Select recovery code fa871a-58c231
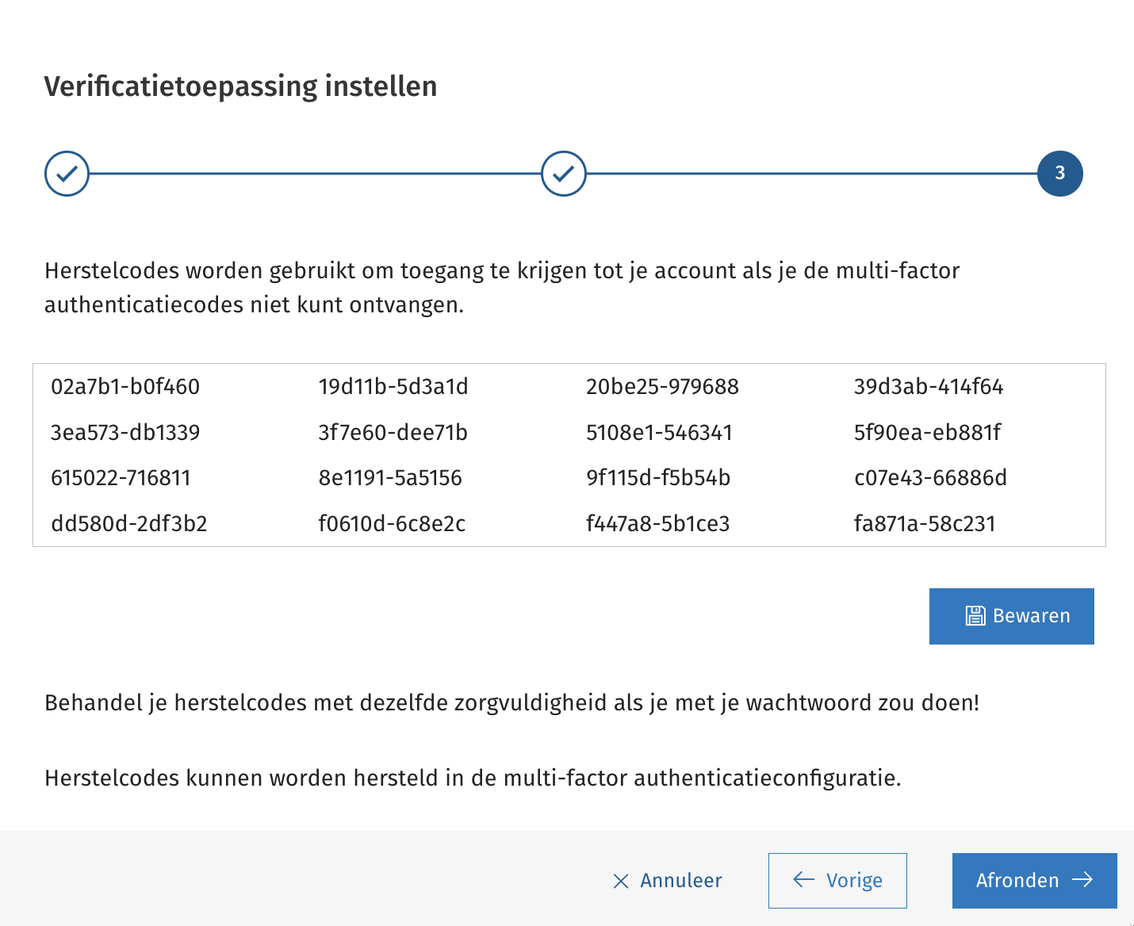Image resolution: width=1134 pixels, height=926 pixels. click(925, 523)
